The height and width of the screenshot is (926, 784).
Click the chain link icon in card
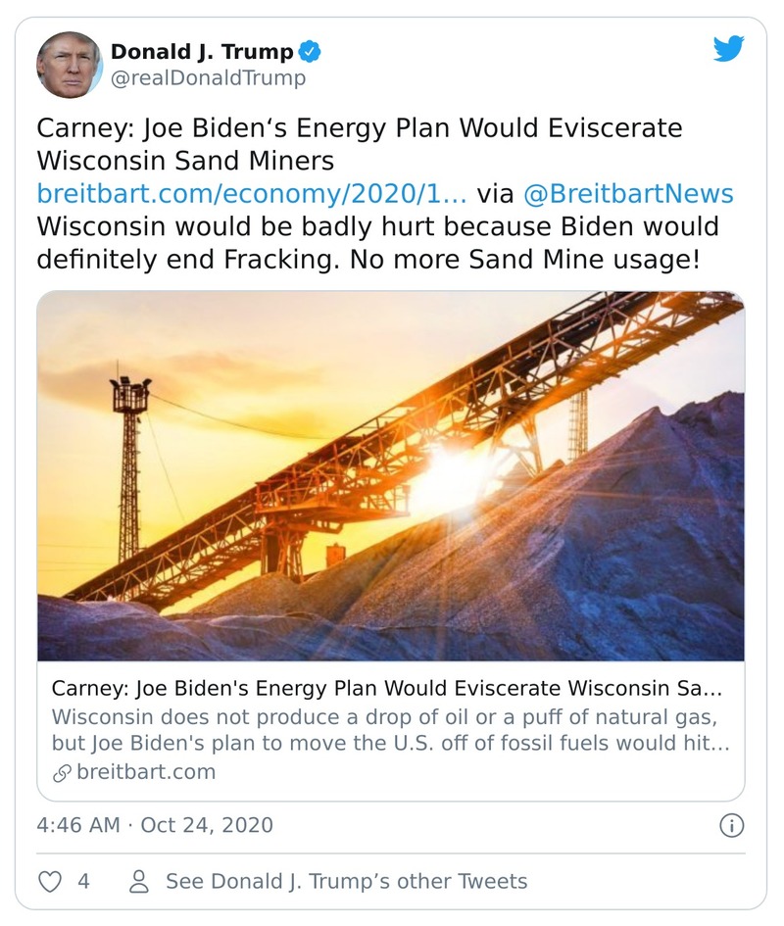(61, 771)
